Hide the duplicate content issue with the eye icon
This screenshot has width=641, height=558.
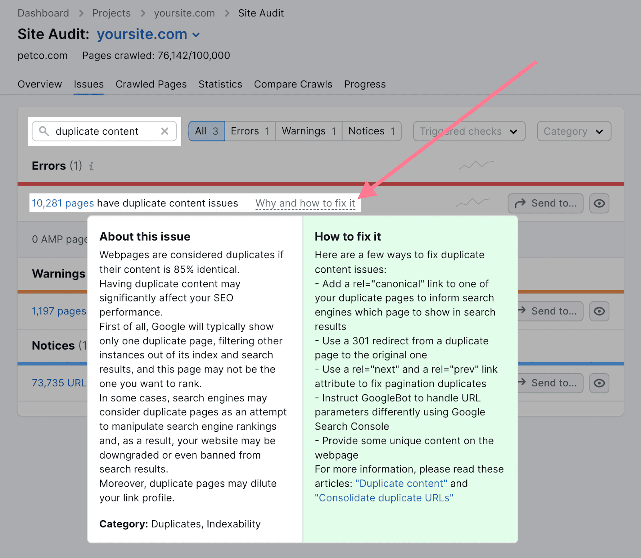point(599,203)
